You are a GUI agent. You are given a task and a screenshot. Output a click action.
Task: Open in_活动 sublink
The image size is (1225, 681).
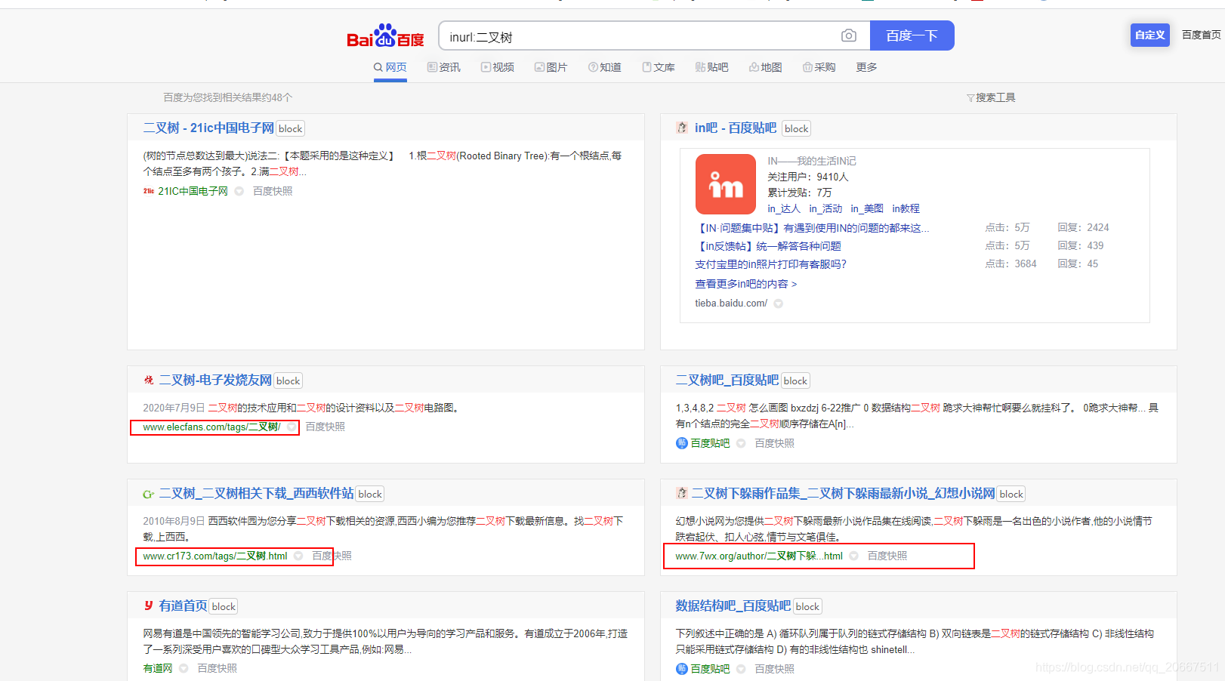[825, 208]
